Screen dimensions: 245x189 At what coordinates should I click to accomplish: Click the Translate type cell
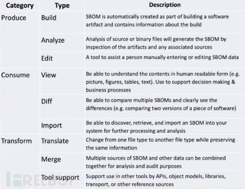click(x=55, y=141)
